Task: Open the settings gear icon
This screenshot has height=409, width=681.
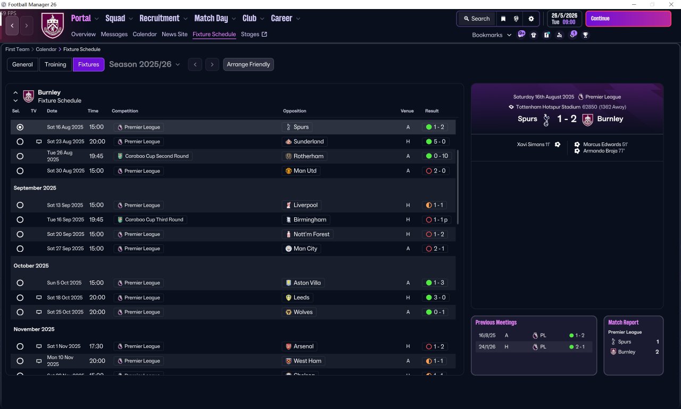Action: (531, 19)
